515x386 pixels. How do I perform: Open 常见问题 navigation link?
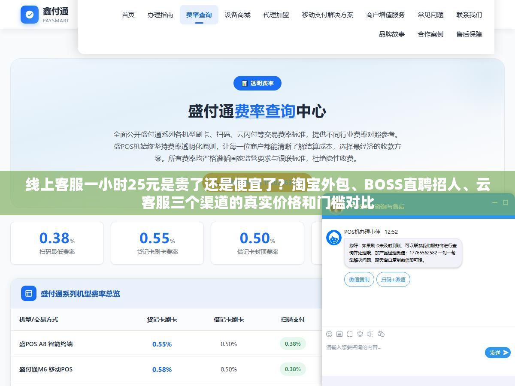pyautogui.click(x=430, y=15)
